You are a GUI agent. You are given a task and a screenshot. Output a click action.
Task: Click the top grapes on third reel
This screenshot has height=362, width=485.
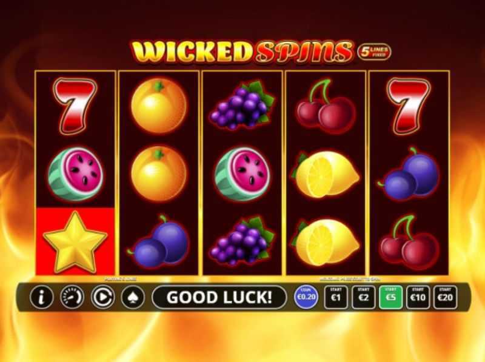point(242,106)
